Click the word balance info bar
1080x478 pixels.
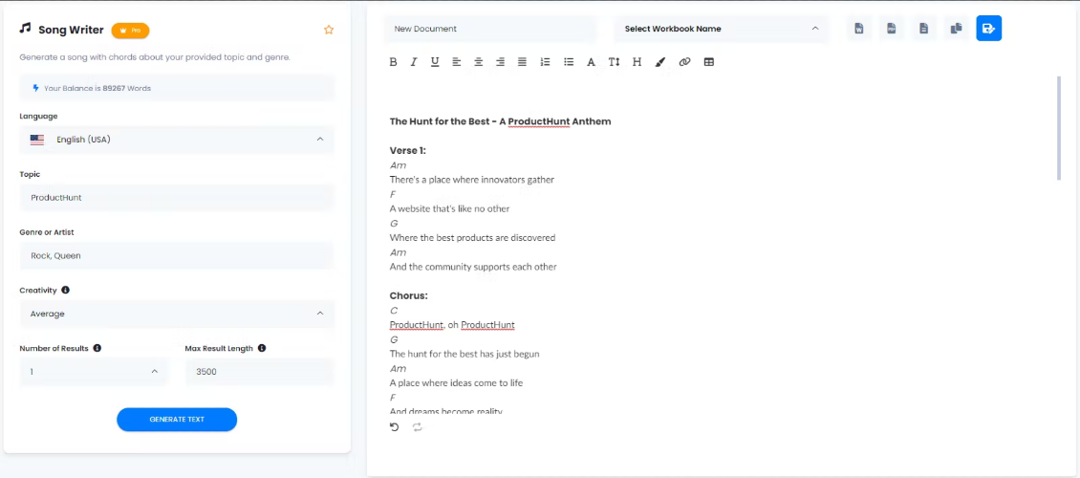177,88
